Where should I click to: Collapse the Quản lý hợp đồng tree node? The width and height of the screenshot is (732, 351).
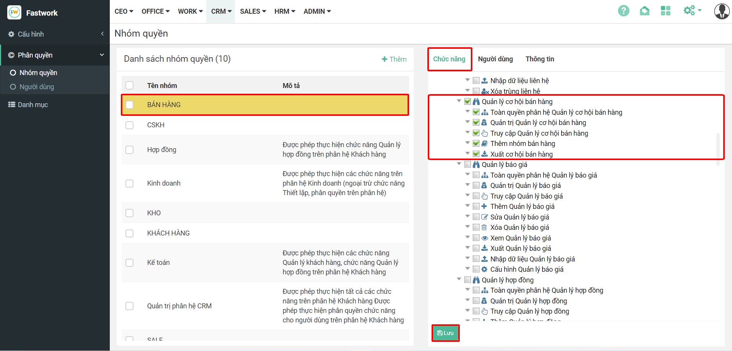point(459,280)
